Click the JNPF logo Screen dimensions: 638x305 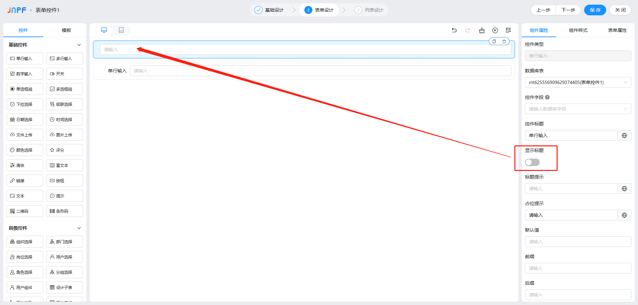click(x=17, y=10)
